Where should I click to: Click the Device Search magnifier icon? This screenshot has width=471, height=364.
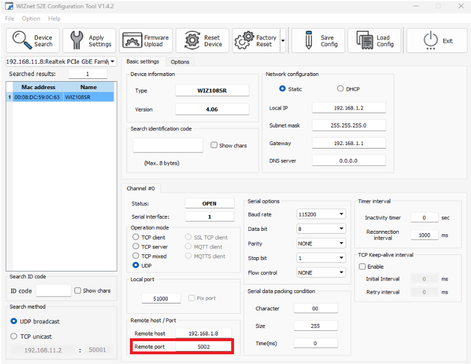pos(22,41)
